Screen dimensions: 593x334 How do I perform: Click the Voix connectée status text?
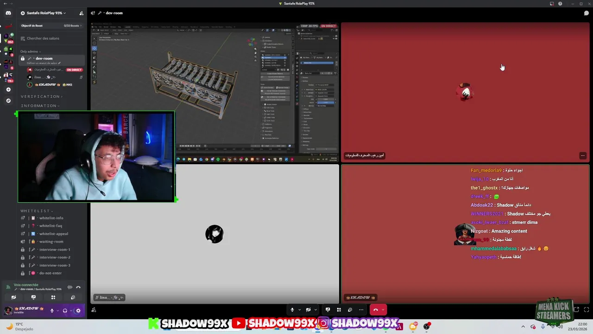[26, 285]
